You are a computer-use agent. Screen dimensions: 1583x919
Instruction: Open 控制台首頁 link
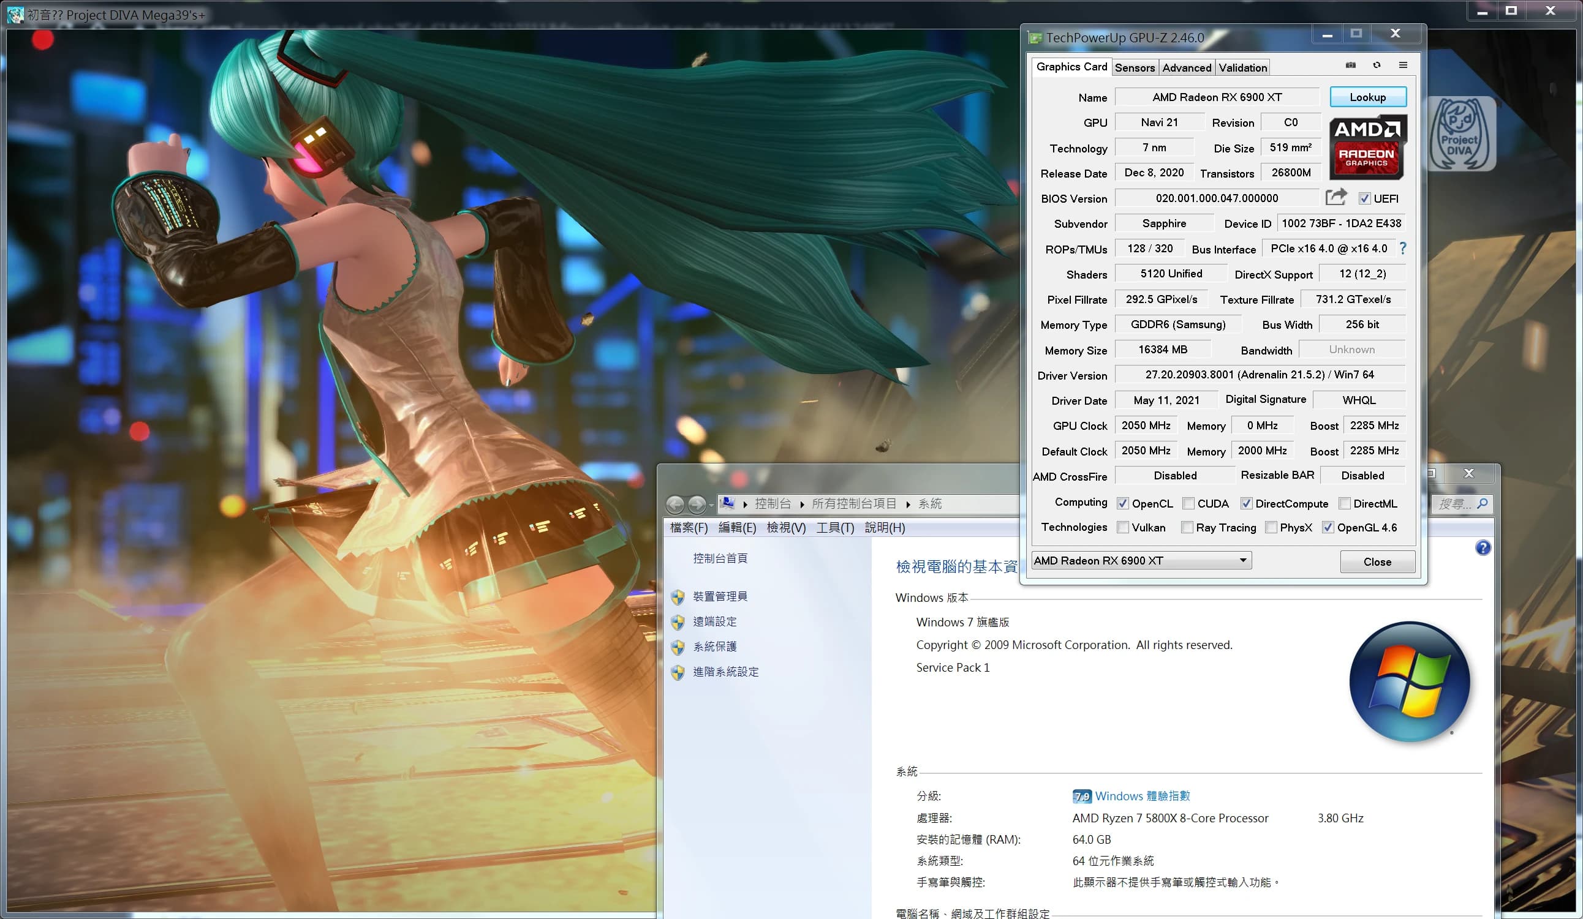(720, 558)
